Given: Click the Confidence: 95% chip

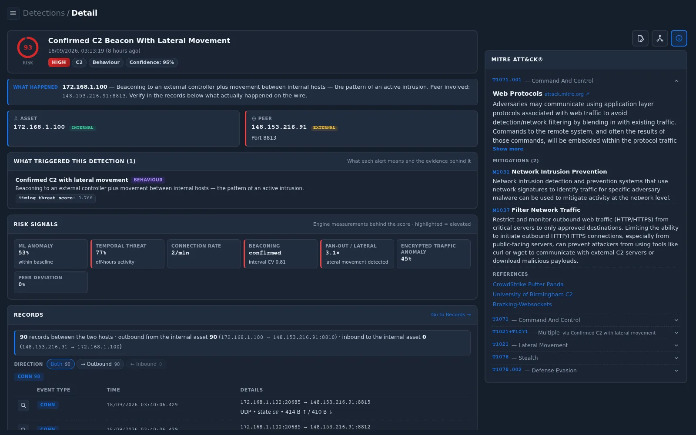Looking at the screenshot, I should click(x=151, y=62).
